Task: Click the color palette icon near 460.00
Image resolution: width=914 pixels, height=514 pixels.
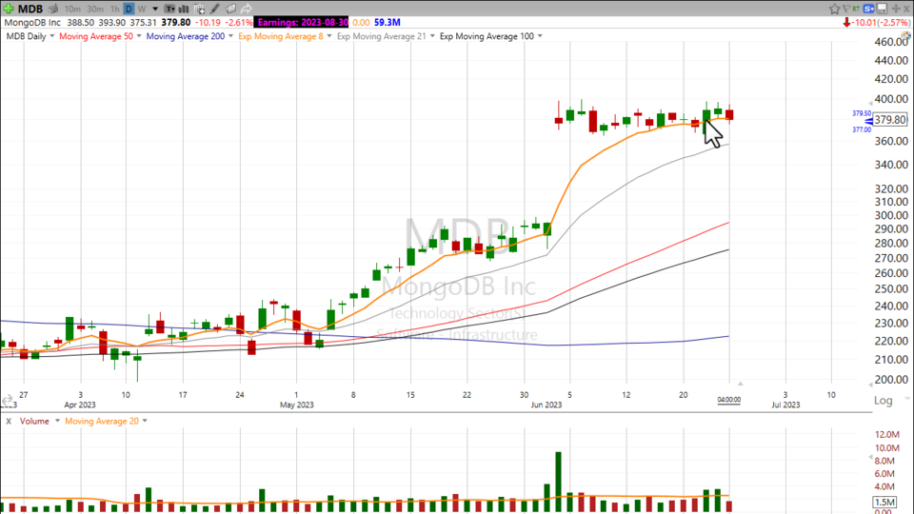Action: 905,36
